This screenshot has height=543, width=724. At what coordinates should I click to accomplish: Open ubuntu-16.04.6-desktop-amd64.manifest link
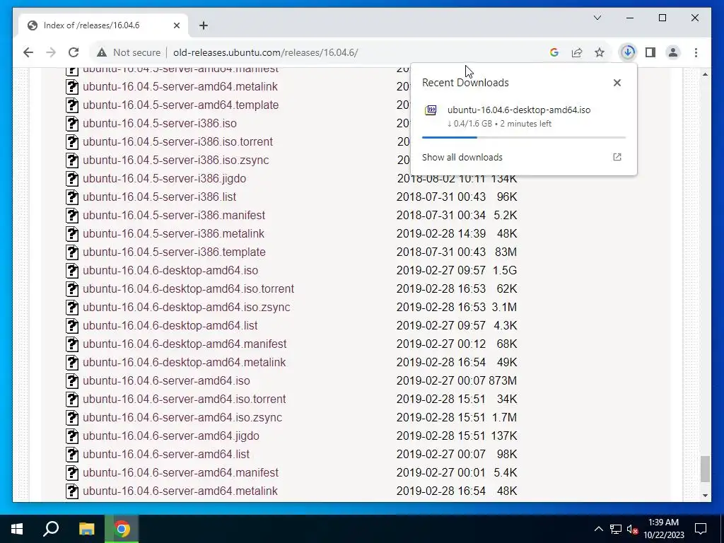coord(185,344)
